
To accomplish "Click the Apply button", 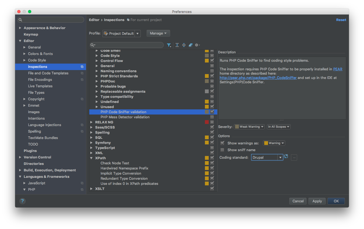I will 317,201.
